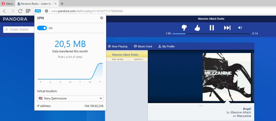Go forward with the browser forward arrow

[13, 11]
